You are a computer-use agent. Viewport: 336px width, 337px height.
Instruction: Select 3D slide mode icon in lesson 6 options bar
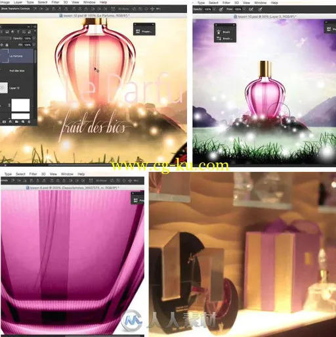(130, 181)
